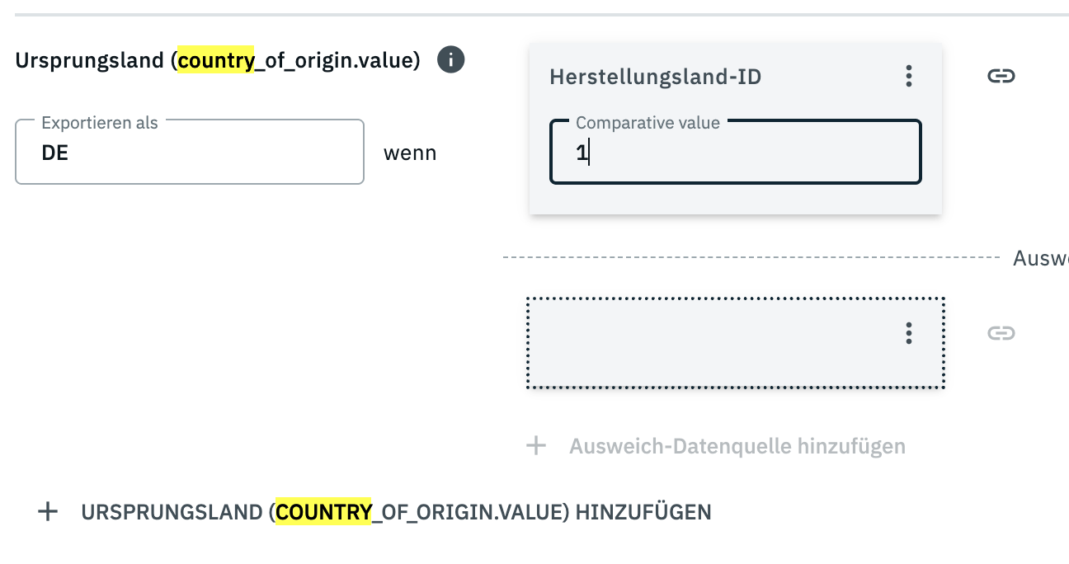Click the info icon beside Ursprungsland
This screenshot has width=1069, height=564.
point(451,60)
